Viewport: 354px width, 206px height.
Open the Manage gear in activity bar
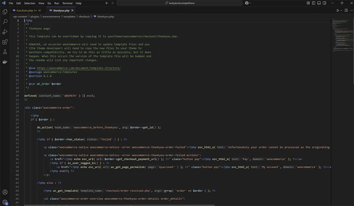click(5, 202)
